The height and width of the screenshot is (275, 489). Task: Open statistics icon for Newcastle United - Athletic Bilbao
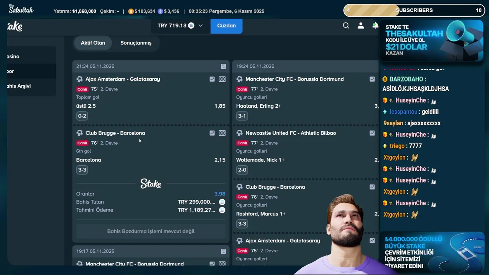tap(372, 133)
